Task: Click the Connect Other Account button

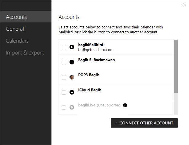Action: click(144, 123)
